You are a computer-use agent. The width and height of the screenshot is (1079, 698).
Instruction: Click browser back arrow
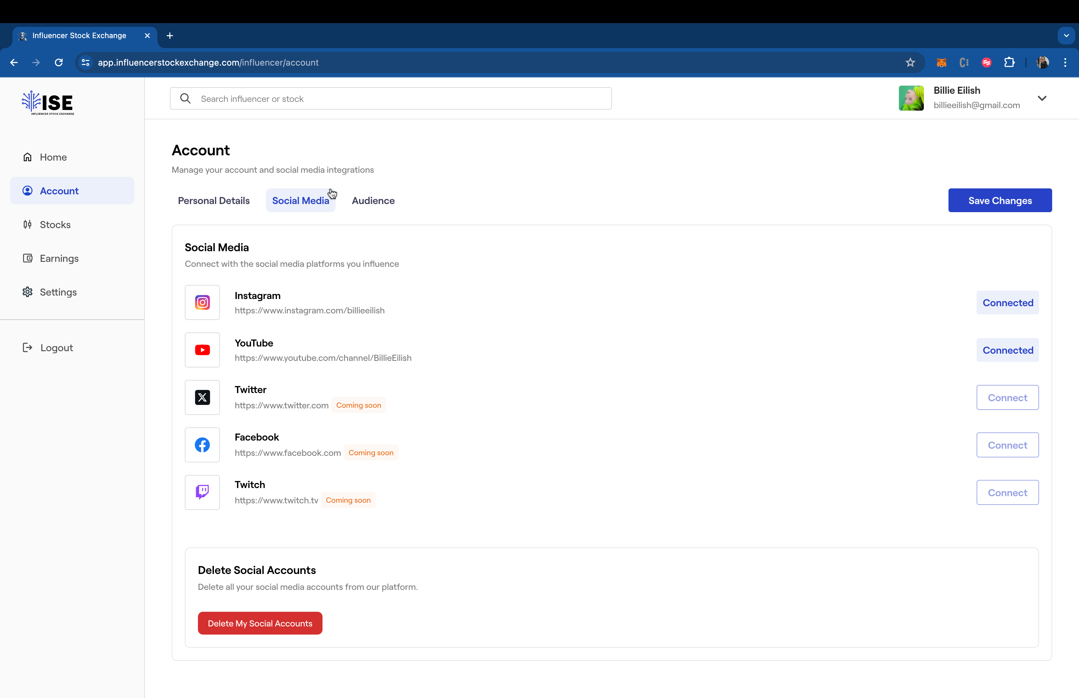14,62
